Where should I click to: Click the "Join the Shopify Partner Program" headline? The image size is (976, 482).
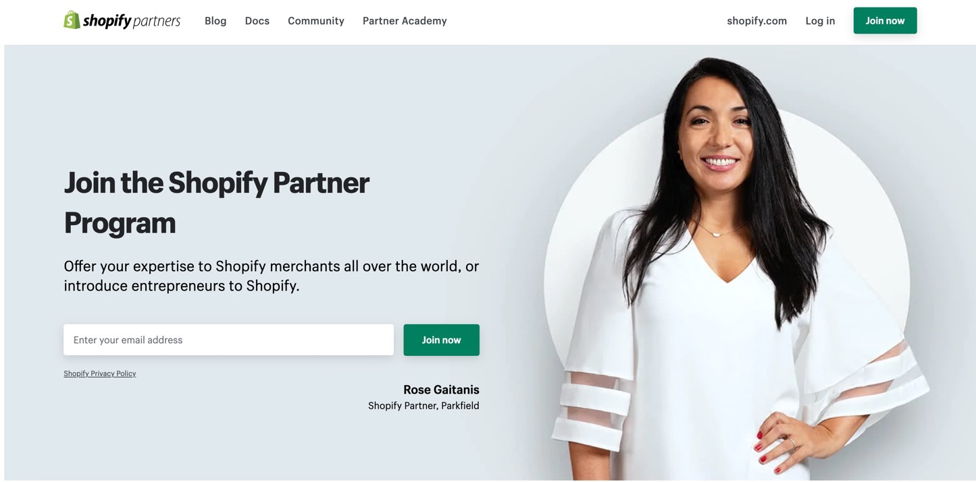(217, 202)
